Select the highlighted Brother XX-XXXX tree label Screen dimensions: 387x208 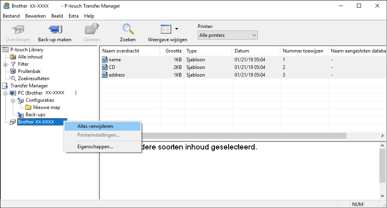pos(42,122)
